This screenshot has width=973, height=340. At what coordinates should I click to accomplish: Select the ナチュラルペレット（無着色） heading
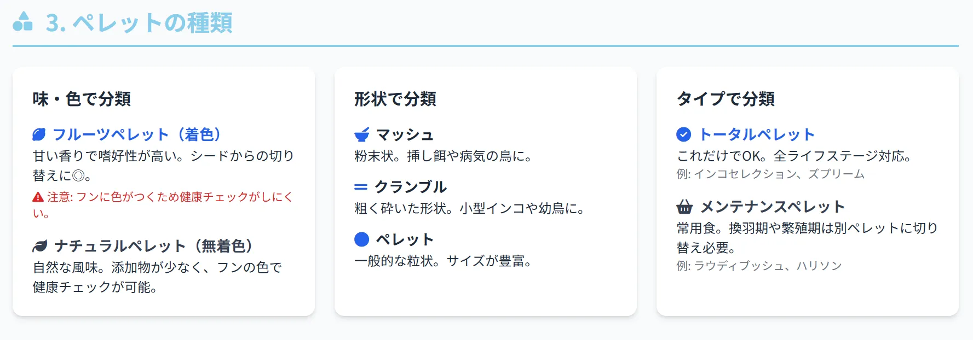[154, 246]
